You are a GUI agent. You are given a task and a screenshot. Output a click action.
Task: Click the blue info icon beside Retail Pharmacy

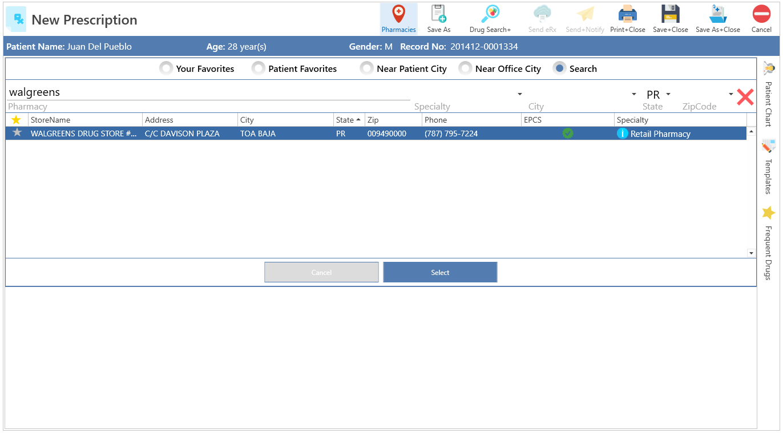tap(623, 133)
